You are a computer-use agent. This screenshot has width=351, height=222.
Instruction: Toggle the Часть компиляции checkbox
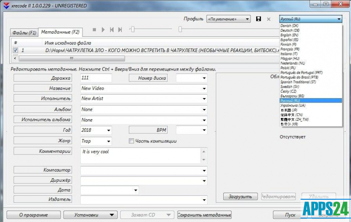coord(131,141)
